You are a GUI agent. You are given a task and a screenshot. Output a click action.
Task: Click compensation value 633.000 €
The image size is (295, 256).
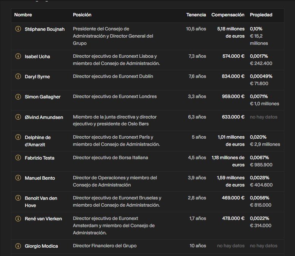[x=233, y=117]
